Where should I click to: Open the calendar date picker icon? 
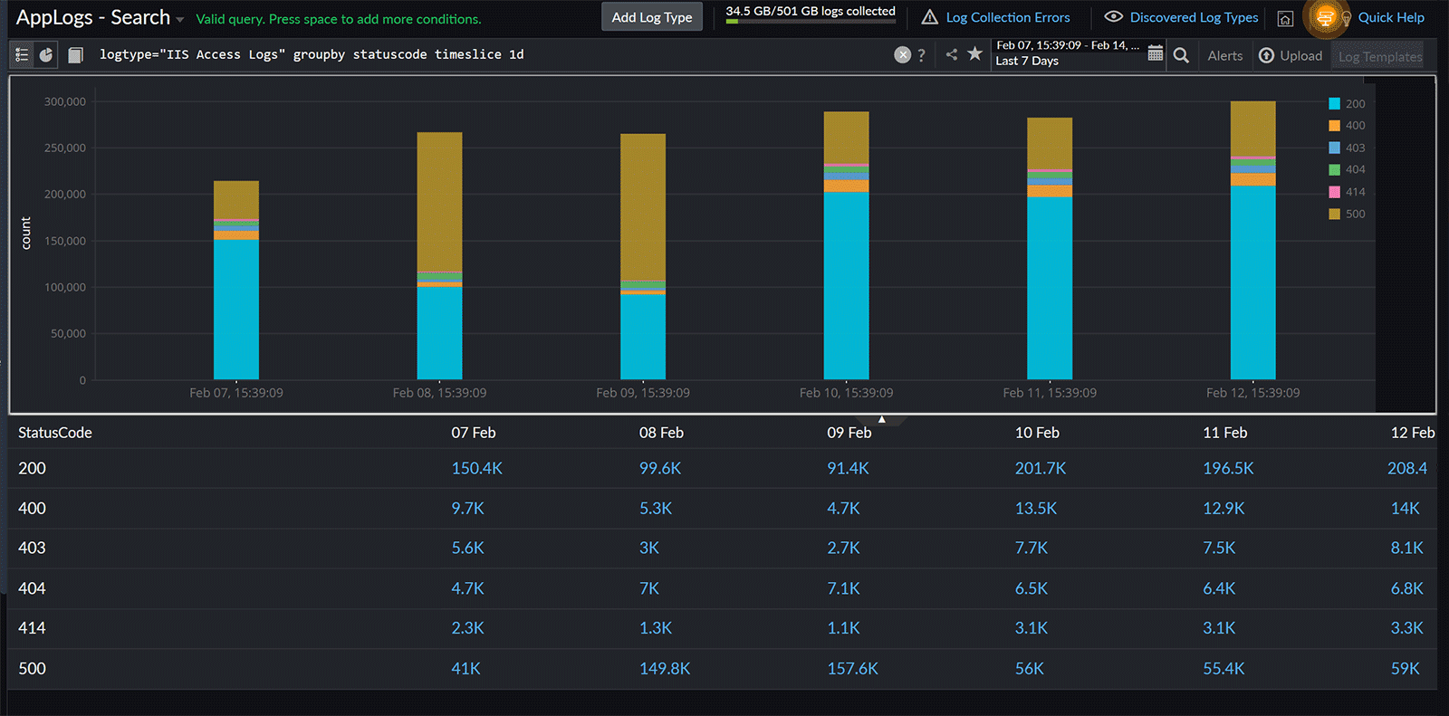(x=1155, y=54)
